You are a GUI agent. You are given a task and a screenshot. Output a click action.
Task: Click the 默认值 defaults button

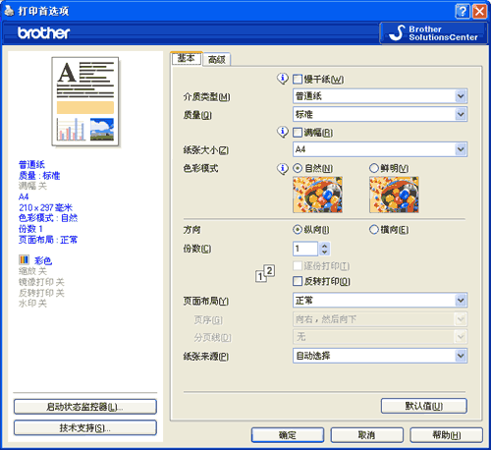point(424,406)
